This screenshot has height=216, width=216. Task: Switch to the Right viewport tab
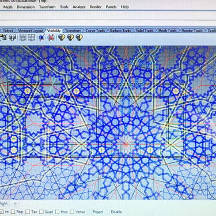(4, 203)
